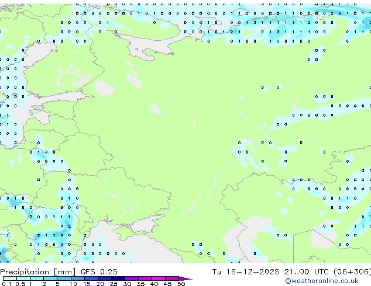Click the legend swatch between 2 and 5
This screenshot has width=371, height=286.
50,278
